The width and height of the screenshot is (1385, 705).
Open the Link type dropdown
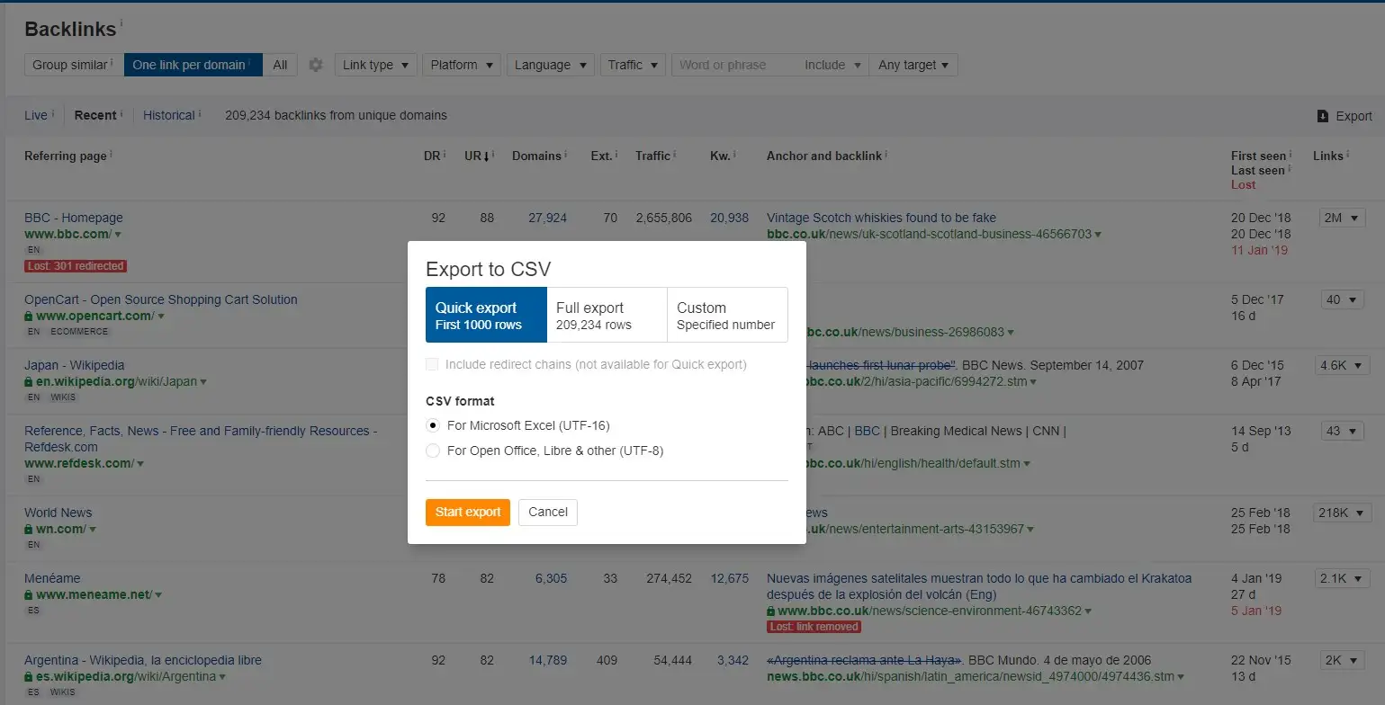[375, 65]
